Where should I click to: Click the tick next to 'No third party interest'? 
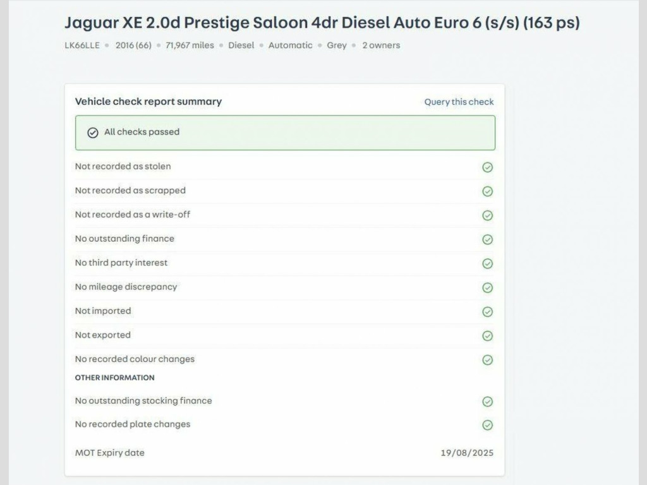[487, 263]
